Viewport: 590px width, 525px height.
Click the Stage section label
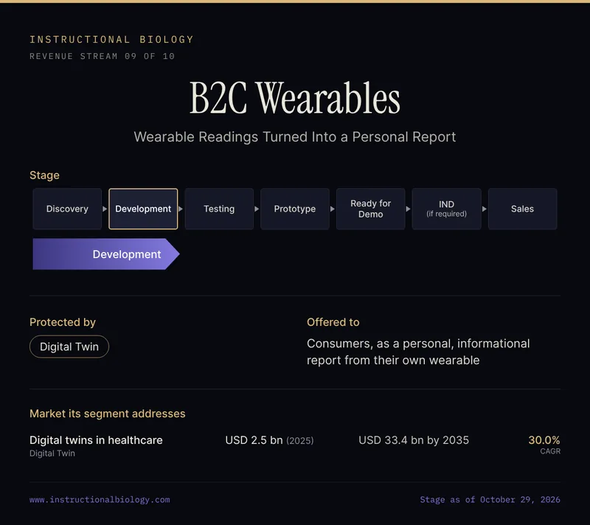[x=44, y=175]
